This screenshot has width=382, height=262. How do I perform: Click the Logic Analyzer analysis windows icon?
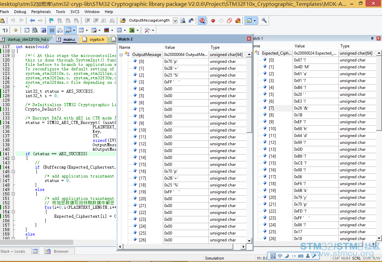point(106,30)
